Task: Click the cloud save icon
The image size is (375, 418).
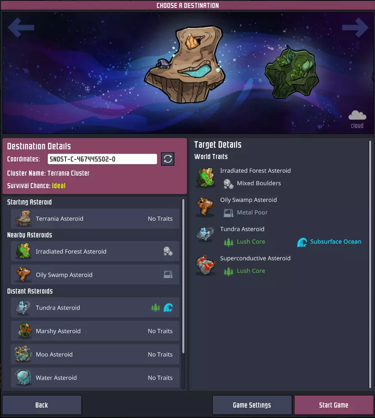Action: click(357, 116)
